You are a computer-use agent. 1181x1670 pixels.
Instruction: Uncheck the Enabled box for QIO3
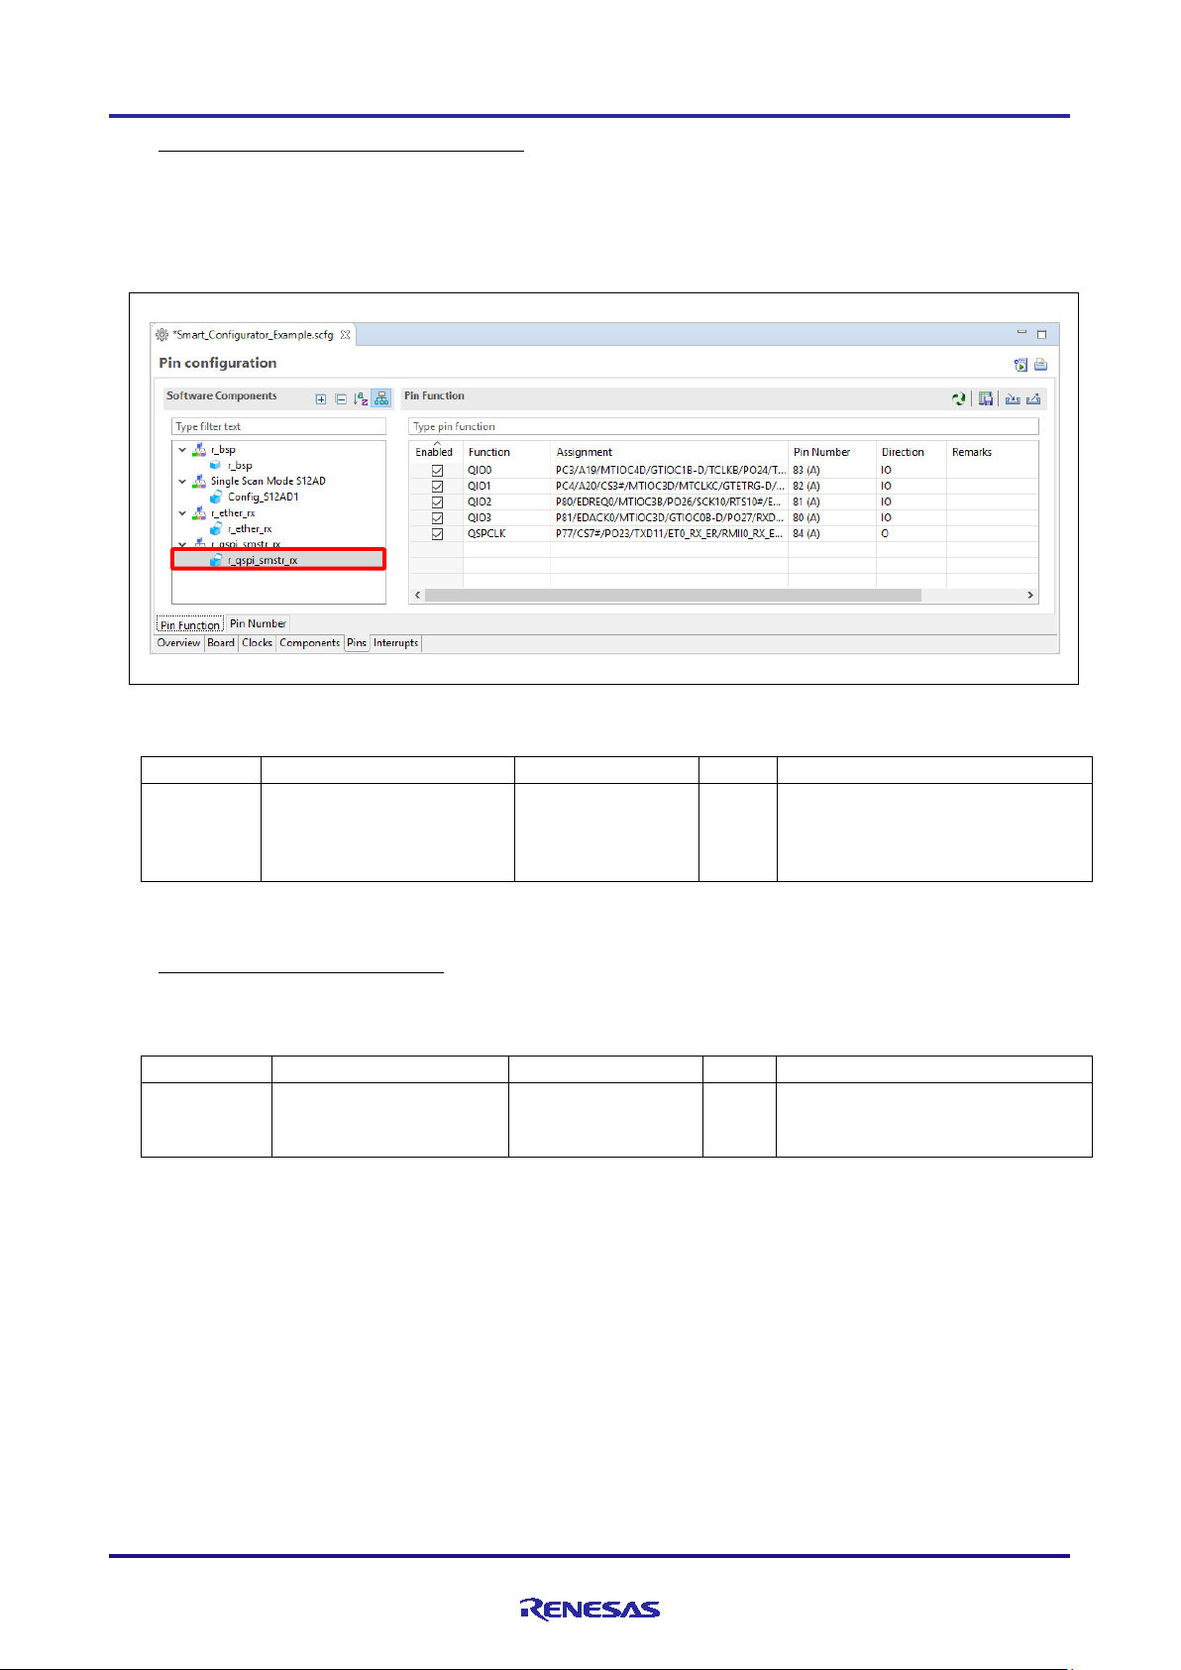click(437, 518)
